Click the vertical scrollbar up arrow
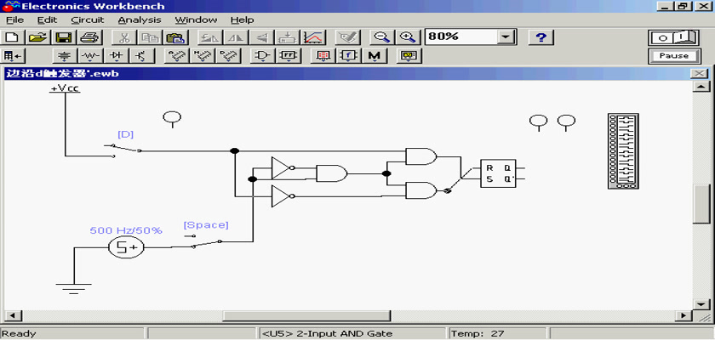Viewport: 715px width, 340px height. [700, 87]
